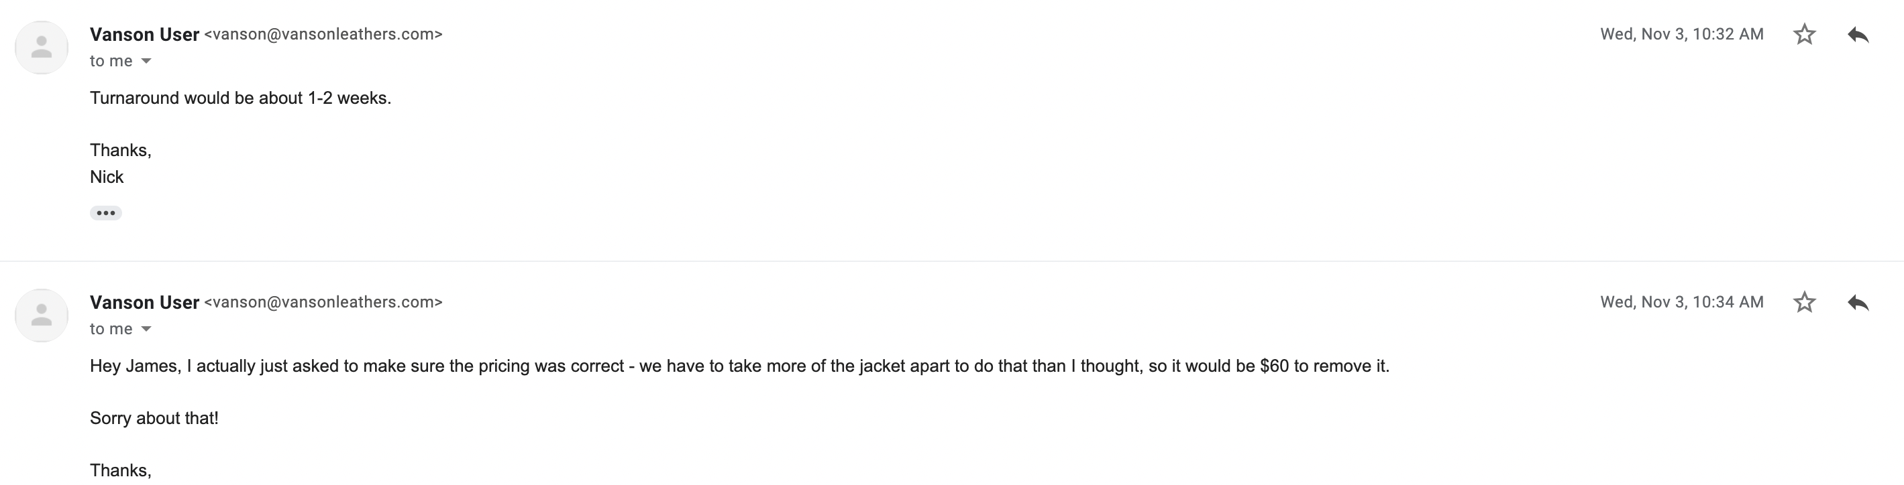This screenshot has width=1904, height=485.
Task: Click the $60 pricing message text
Action: [739, 366]
